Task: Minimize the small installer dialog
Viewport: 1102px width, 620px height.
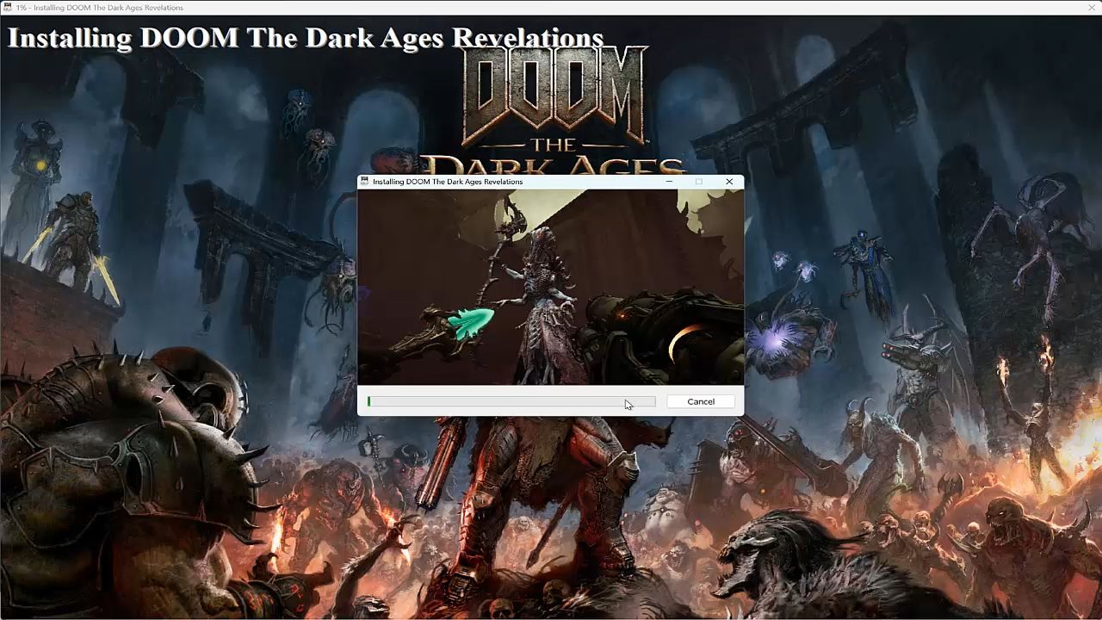Action: point(670,182)
